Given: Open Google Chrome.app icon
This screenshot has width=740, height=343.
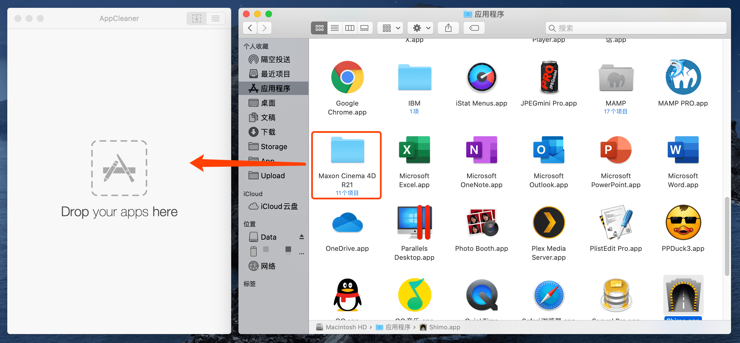Looking at the screenshot, I should pos(347,77).
